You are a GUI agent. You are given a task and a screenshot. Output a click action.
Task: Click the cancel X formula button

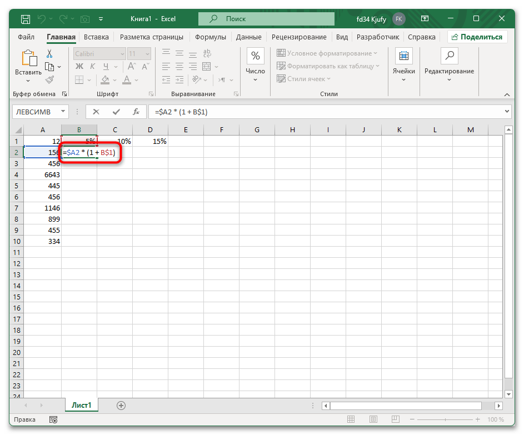96,112
